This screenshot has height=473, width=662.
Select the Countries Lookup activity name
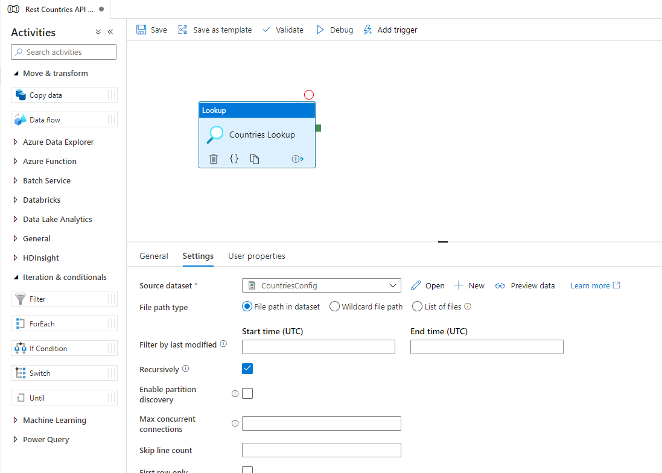tap(262, 135)
